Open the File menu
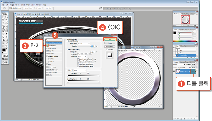 (3, 5)
